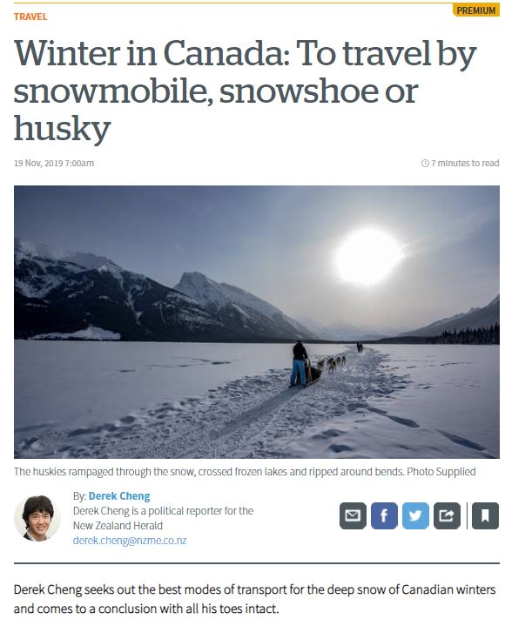Share the article on Twitter
Image resolution: width=505 pixels, height=626 pixels.
[x=415, y=515]
